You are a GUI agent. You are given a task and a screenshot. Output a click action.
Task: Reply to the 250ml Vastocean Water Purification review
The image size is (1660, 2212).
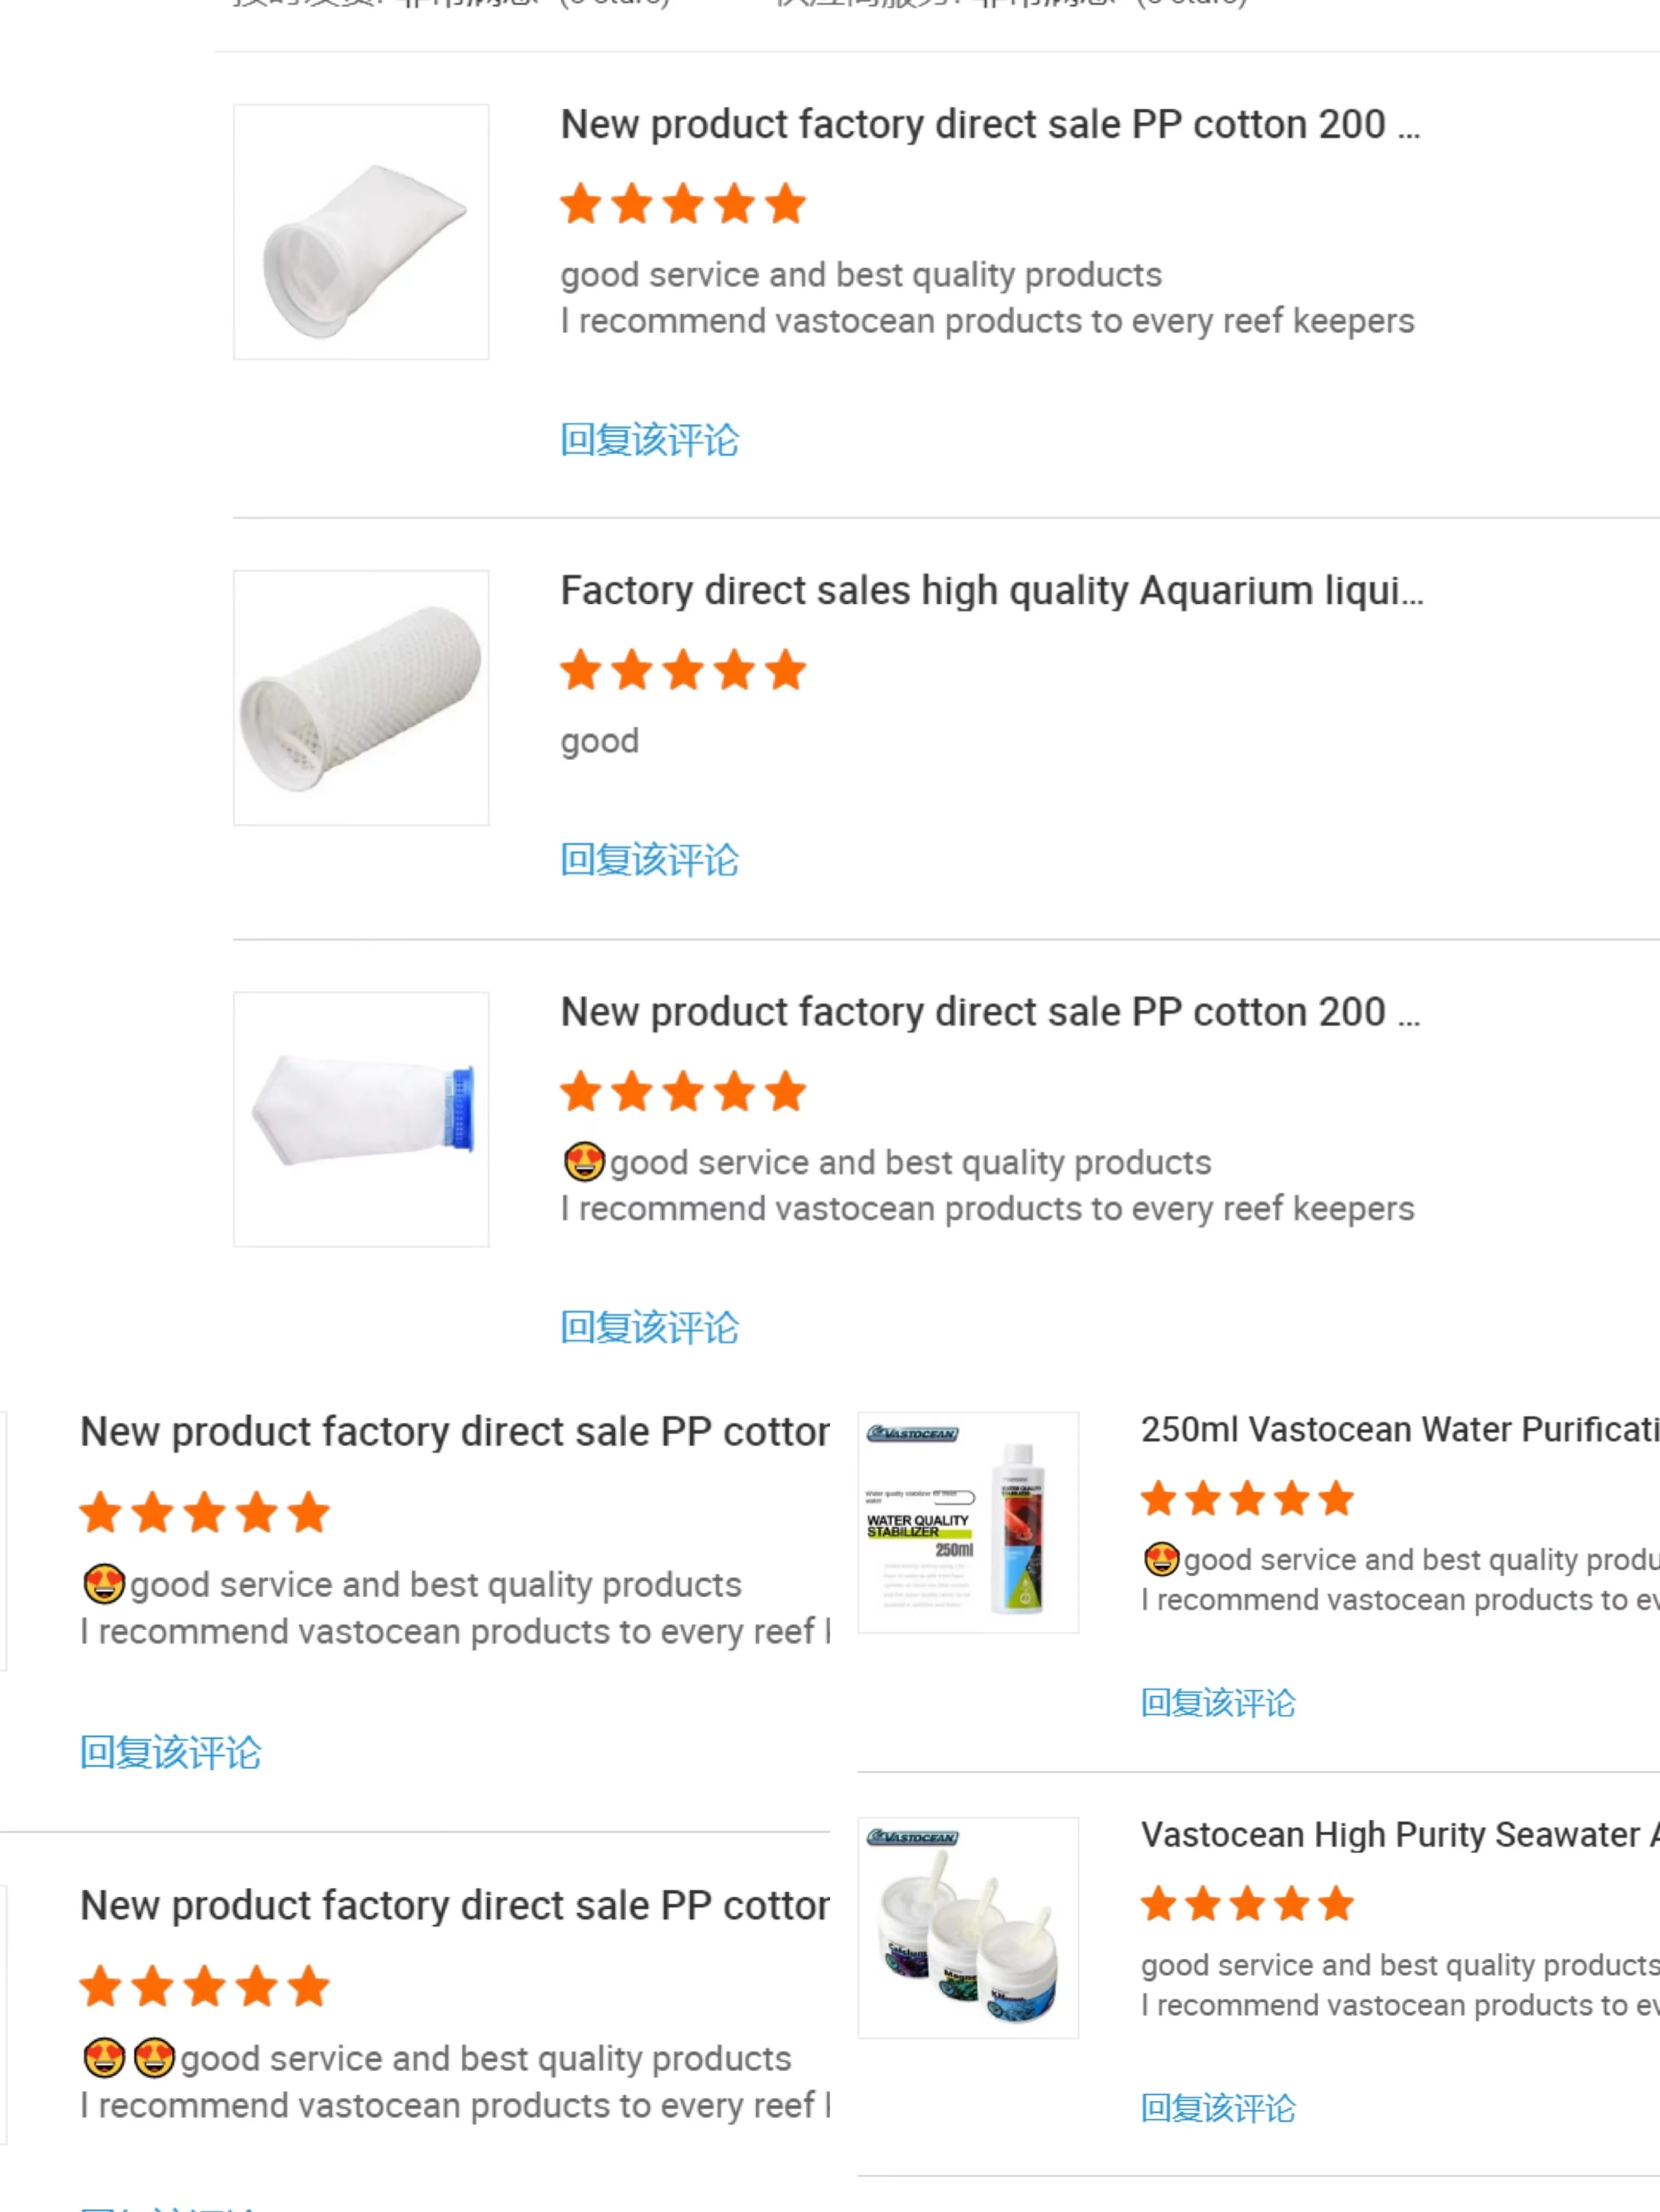point(1217,1703)
